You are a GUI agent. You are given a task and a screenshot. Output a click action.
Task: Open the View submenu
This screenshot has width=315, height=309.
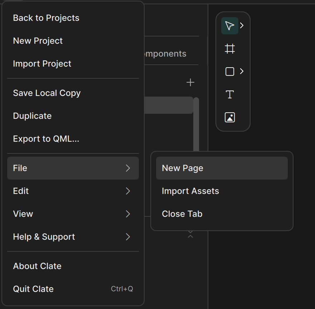tap(73, 214)
